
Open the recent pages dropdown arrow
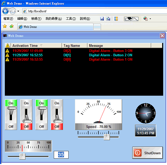(18, 11)
